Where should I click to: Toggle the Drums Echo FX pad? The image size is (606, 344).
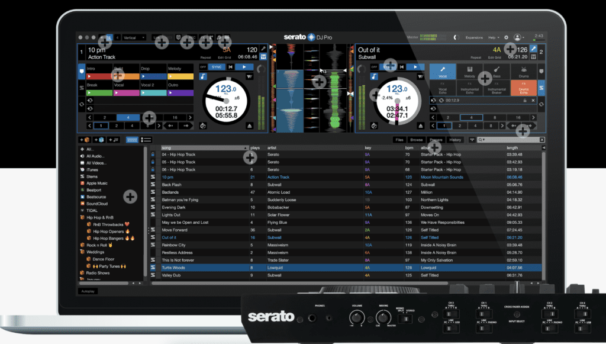(x=524, y=88)
